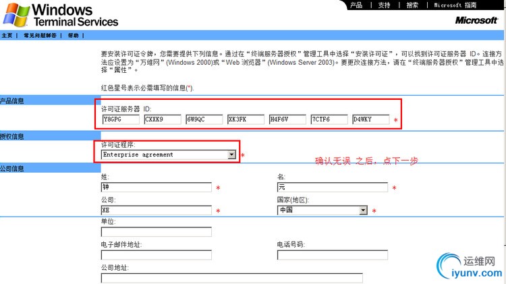Open the 支持 top navigation link

coord(384,5)
